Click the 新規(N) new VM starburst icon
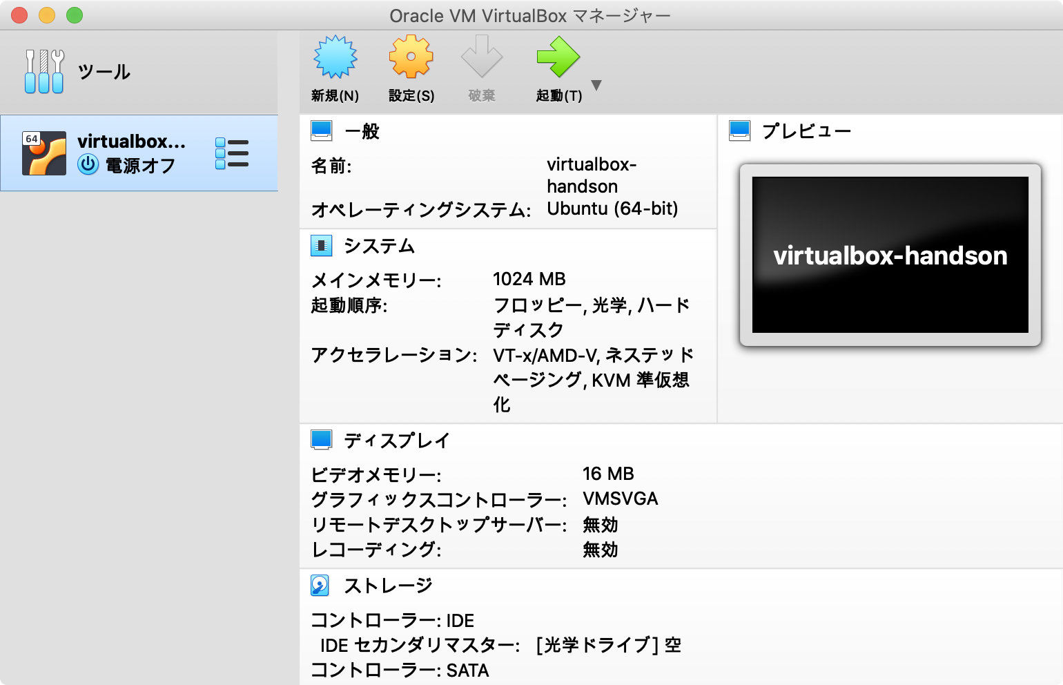1063x685 pixels. [x=335, y=57]
